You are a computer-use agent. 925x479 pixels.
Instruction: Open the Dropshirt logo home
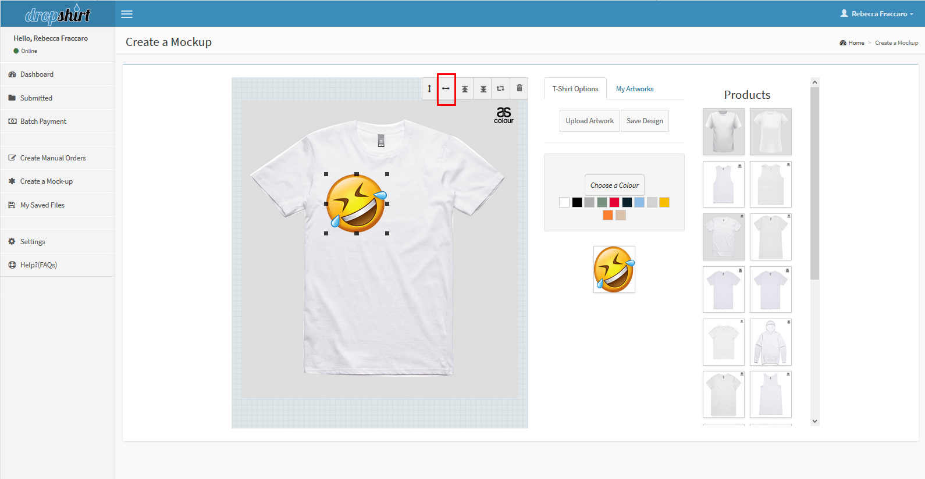(x=58, y=14)
